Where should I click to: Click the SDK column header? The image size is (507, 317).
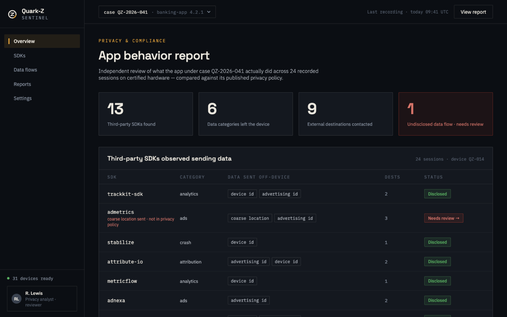click(x=112, y=177)
